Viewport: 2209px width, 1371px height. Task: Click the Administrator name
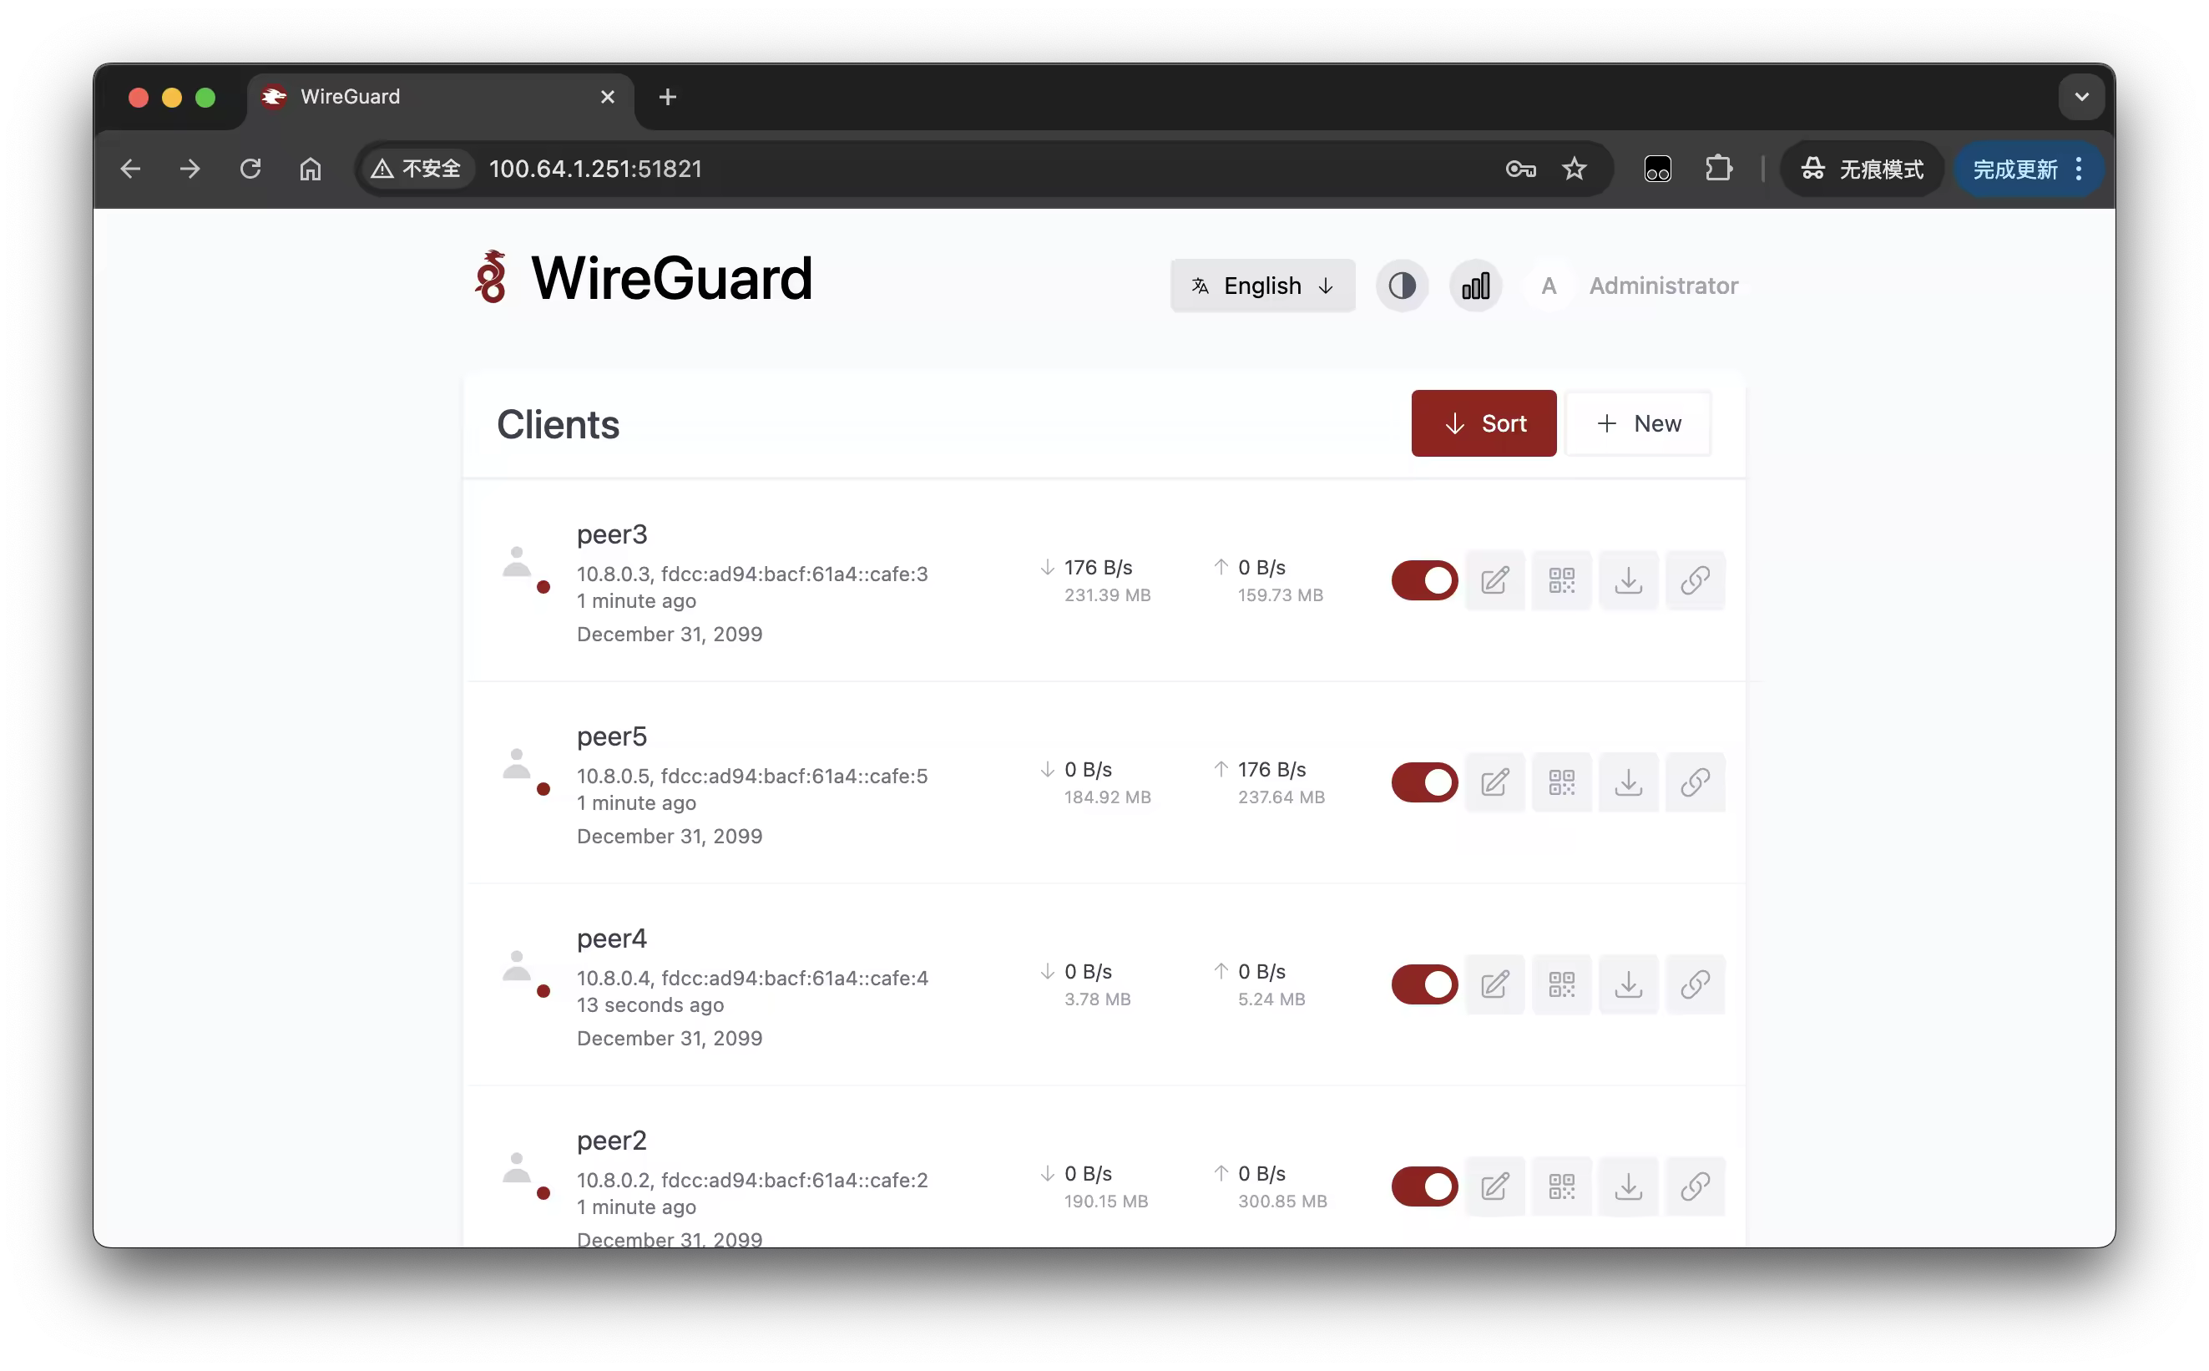pos(1663,286)
